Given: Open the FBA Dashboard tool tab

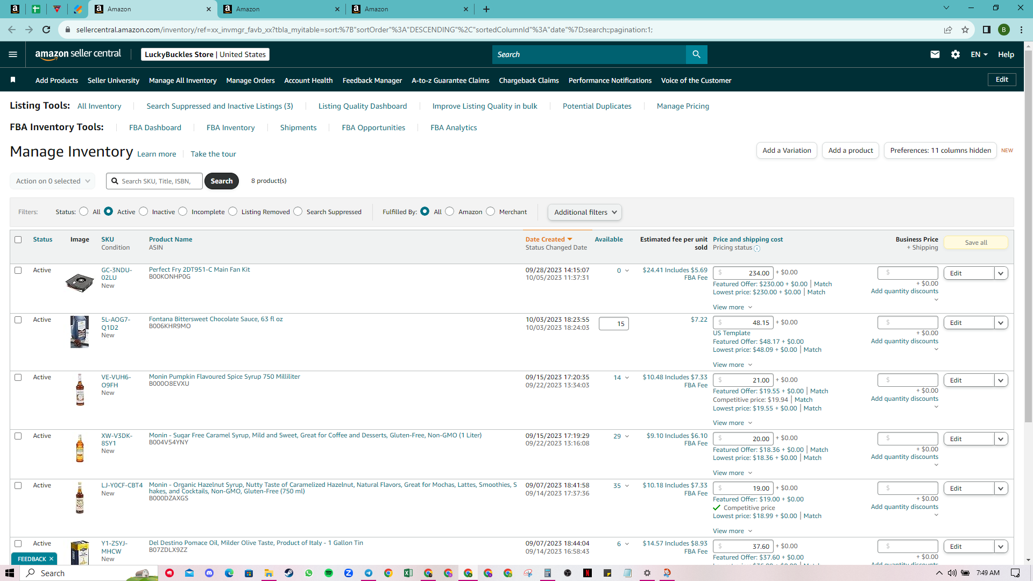Looking at the screenshot, I should pos(155,127).
